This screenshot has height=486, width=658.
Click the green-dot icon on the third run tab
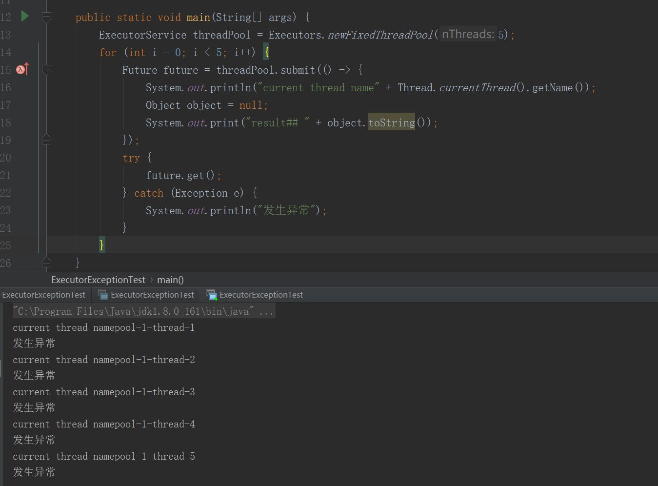[x=211, y=295]
